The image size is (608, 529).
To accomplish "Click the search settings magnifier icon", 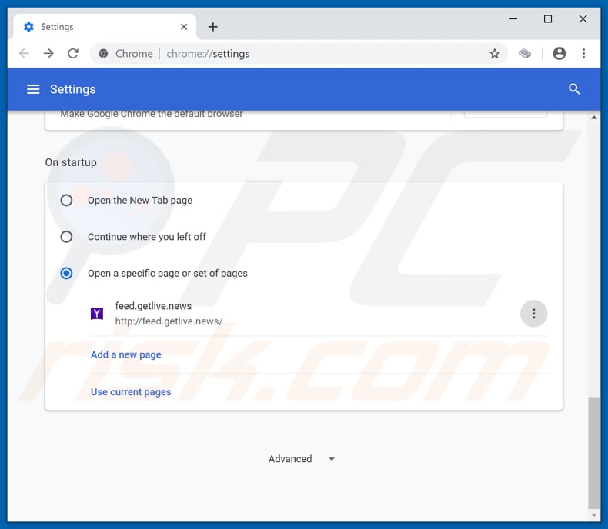I will [x=574, y=89].
